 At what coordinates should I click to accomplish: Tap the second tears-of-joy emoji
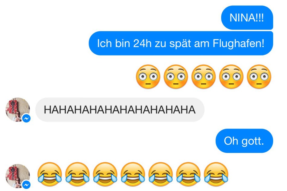[77, 174]
